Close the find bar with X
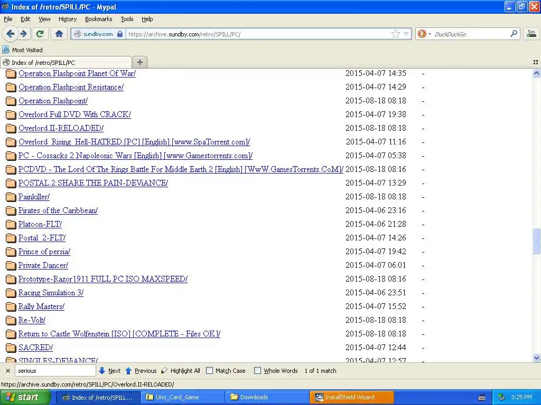 tap(7, 371)
